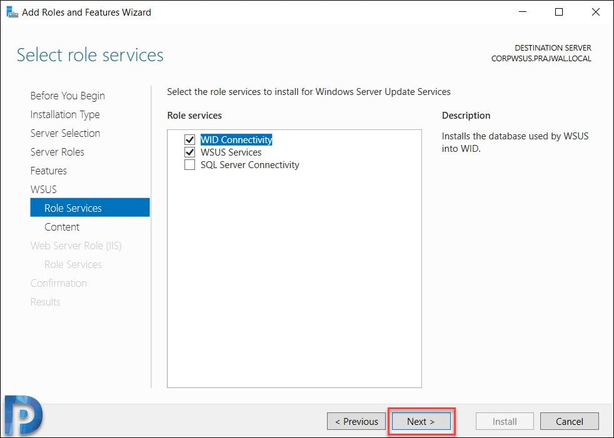Open the Content step
The width and height of the screenshot is (614, 438).
click(62, 227)
